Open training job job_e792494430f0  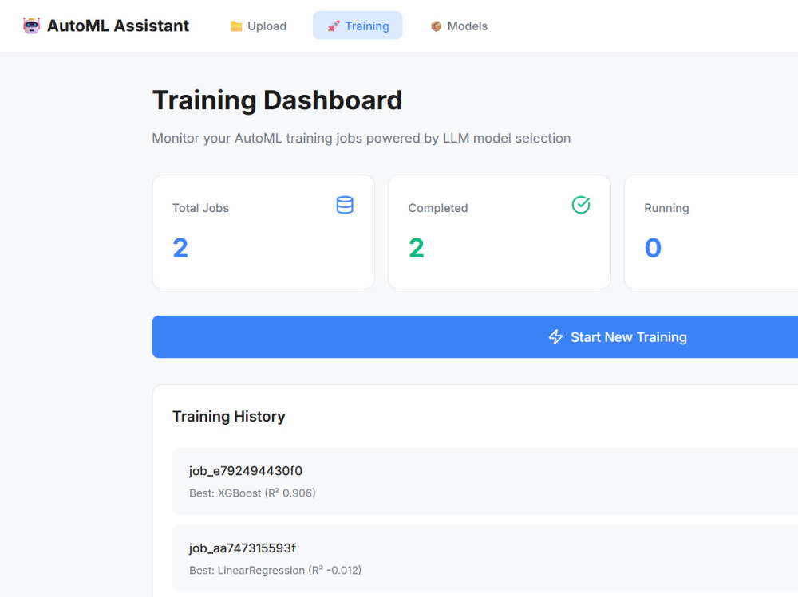485,481
